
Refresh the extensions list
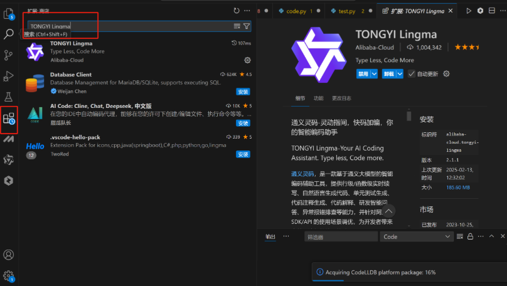(237, 11)
